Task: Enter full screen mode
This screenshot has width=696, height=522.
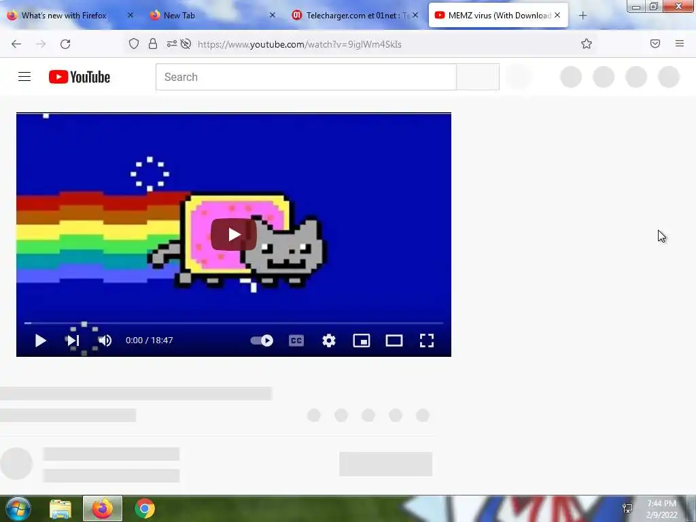Action: pos(427,341)
